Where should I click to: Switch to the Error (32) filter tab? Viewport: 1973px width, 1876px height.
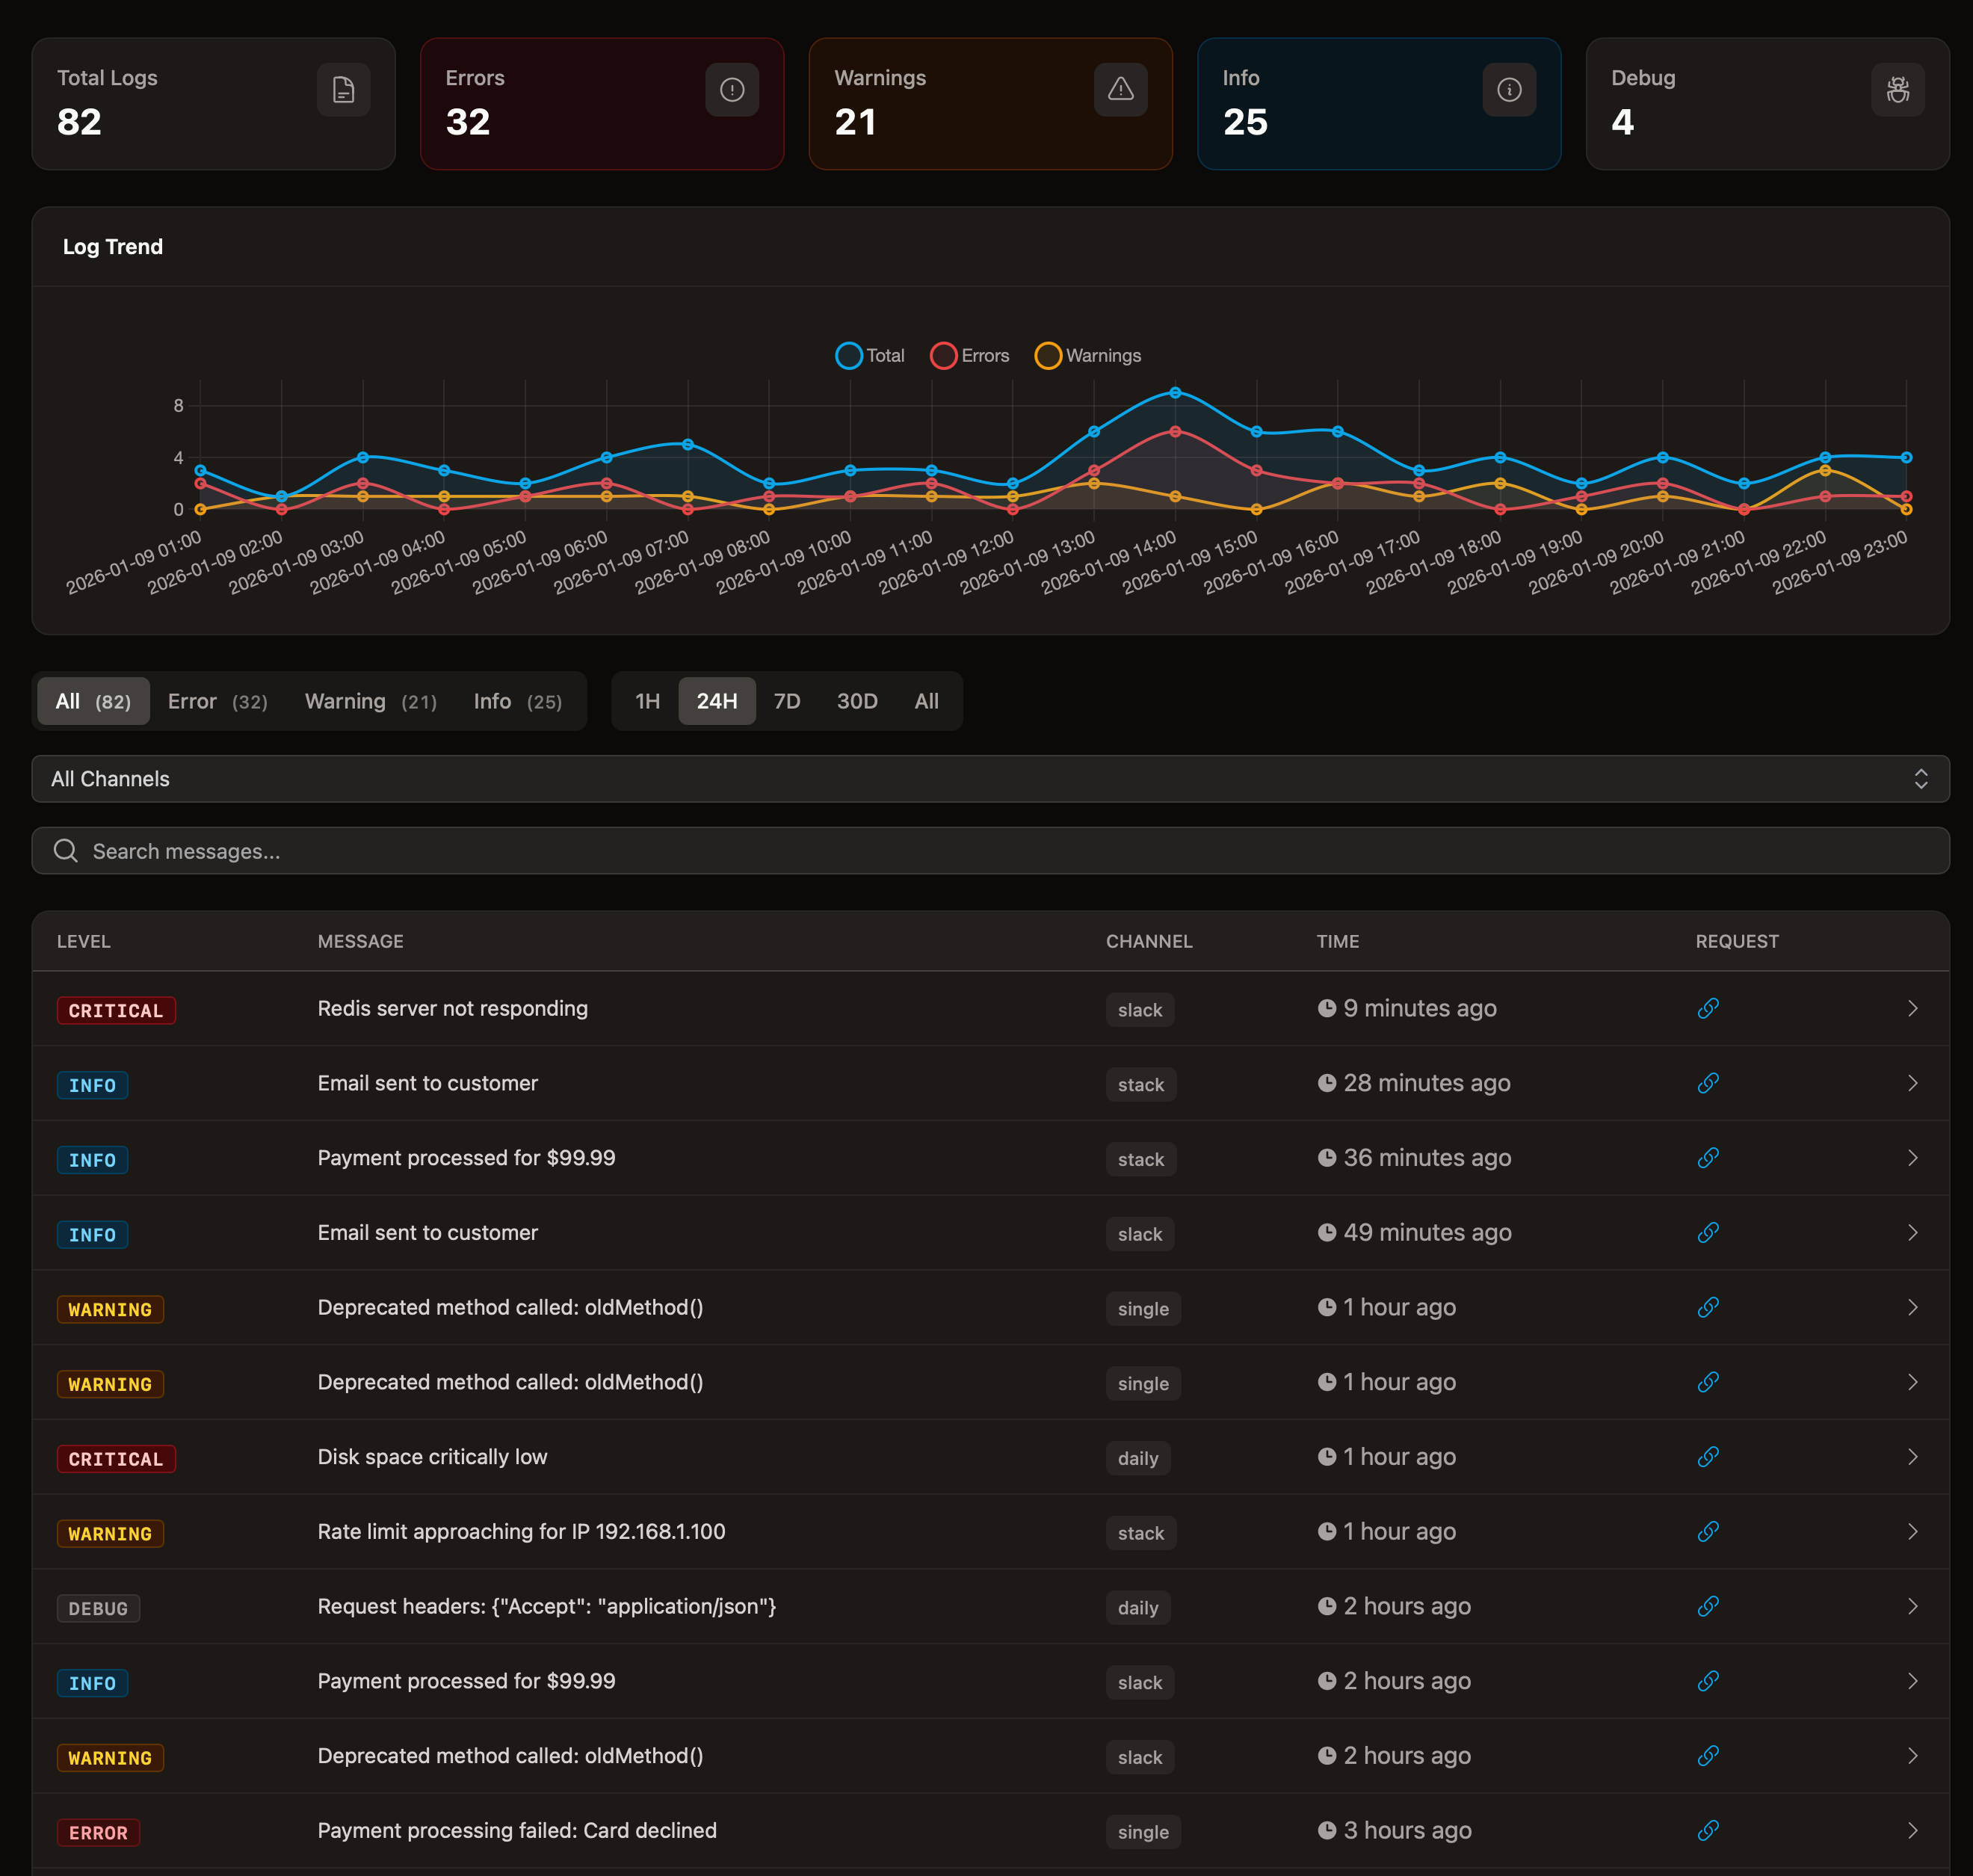tap(217, 701)
